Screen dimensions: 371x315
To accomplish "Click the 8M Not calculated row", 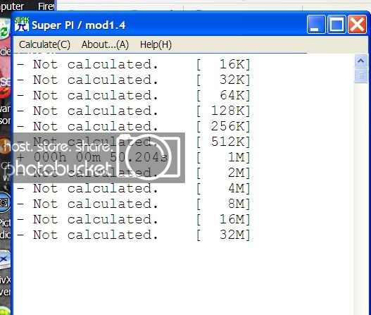I will coord(134,204).
